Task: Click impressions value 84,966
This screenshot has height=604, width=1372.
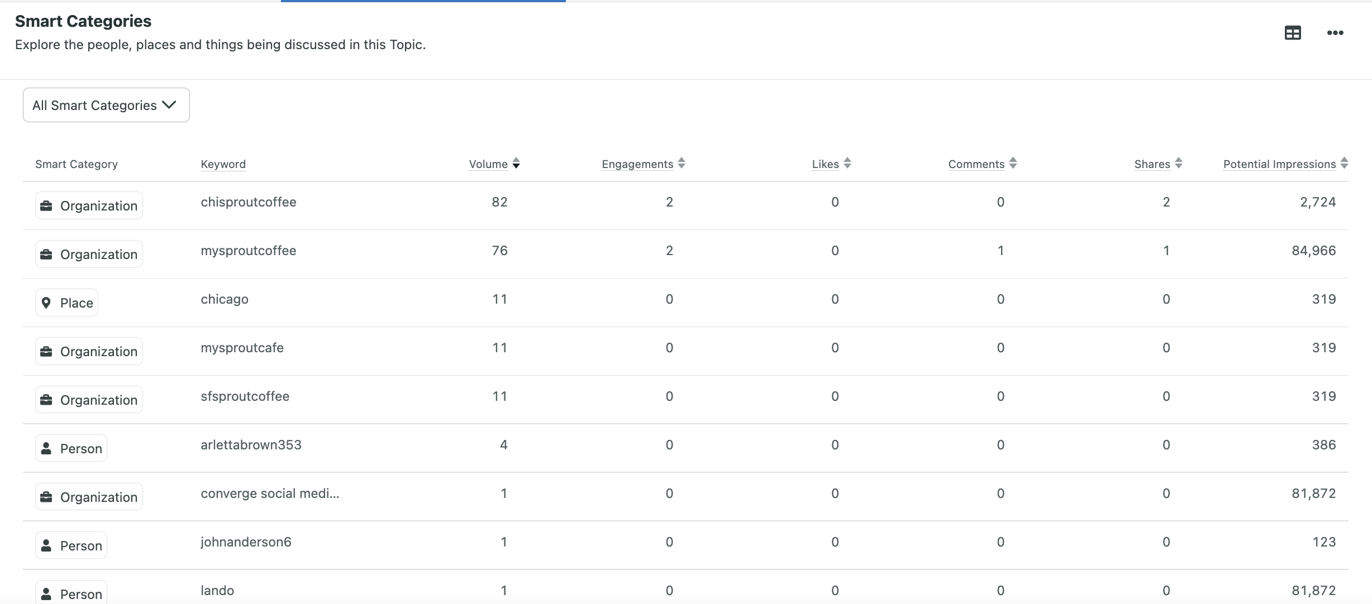Action: [1314, 251]
